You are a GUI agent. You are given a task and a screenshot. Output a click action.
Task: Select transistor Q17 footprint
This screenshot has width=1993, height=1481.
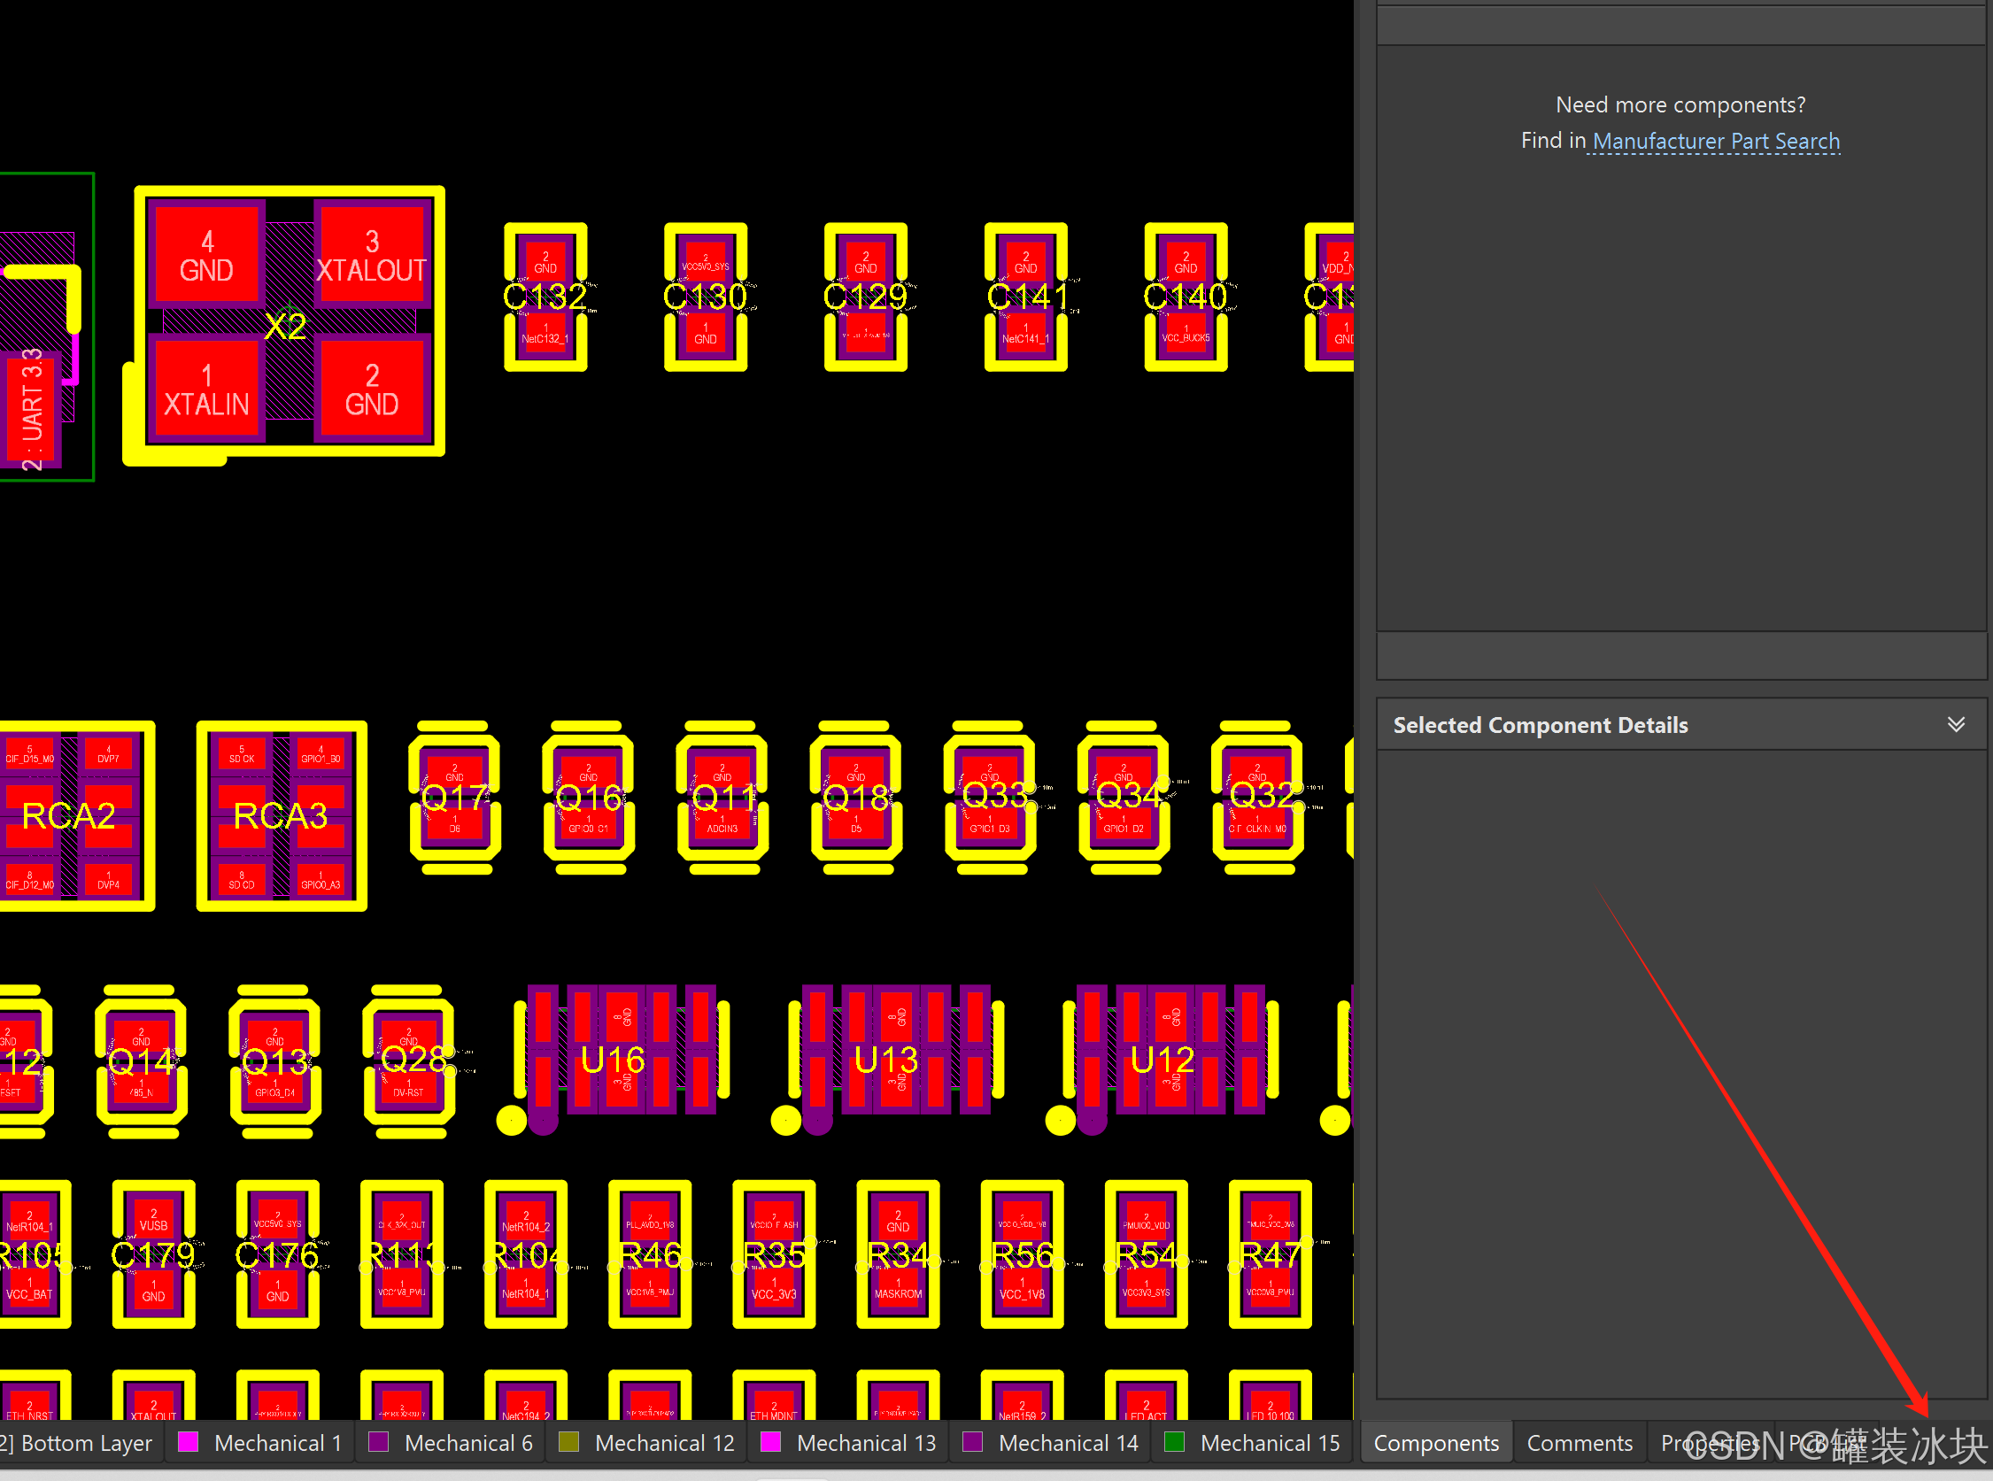[x=454, y=797]
